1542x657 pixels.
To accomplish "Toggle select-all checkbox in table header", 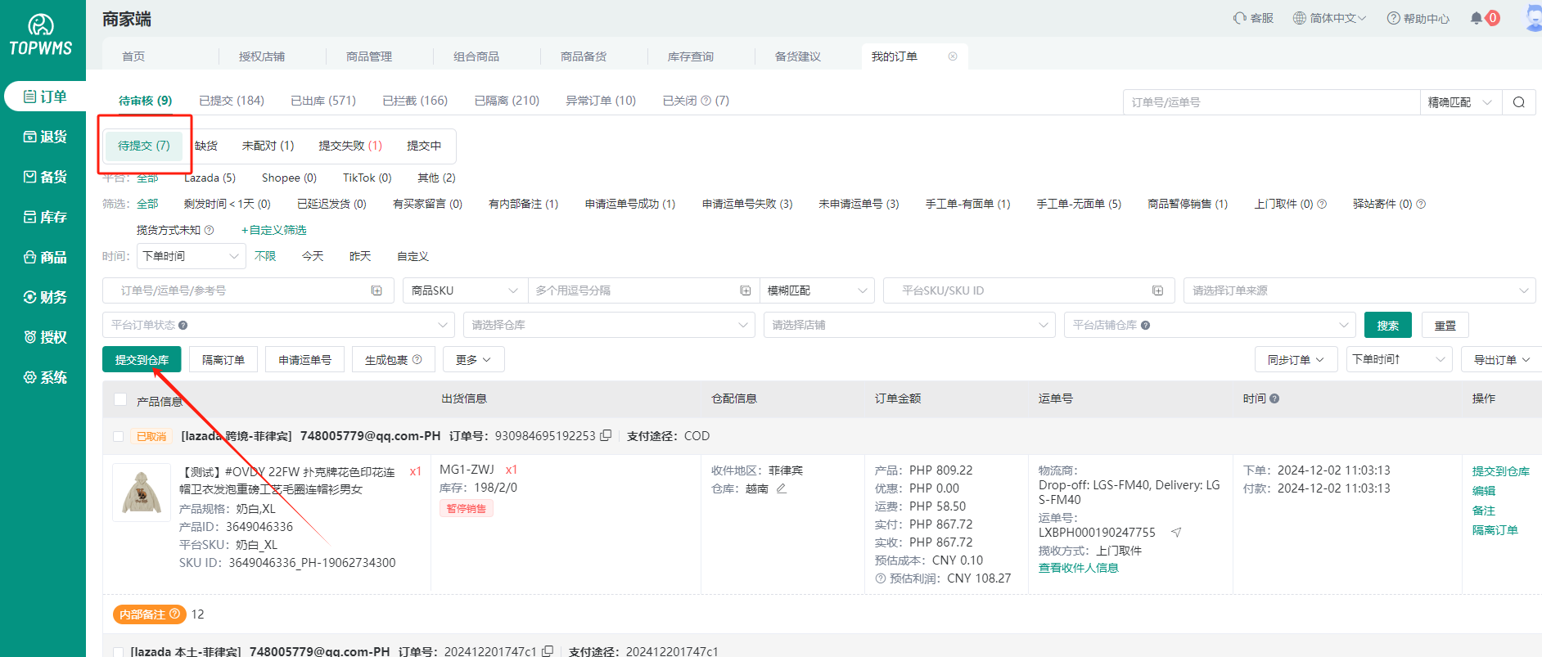I will coord(120,399).
